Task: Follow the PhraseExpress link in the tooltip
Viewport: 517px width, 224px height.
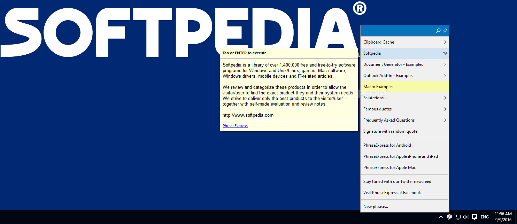Action: 235,126
